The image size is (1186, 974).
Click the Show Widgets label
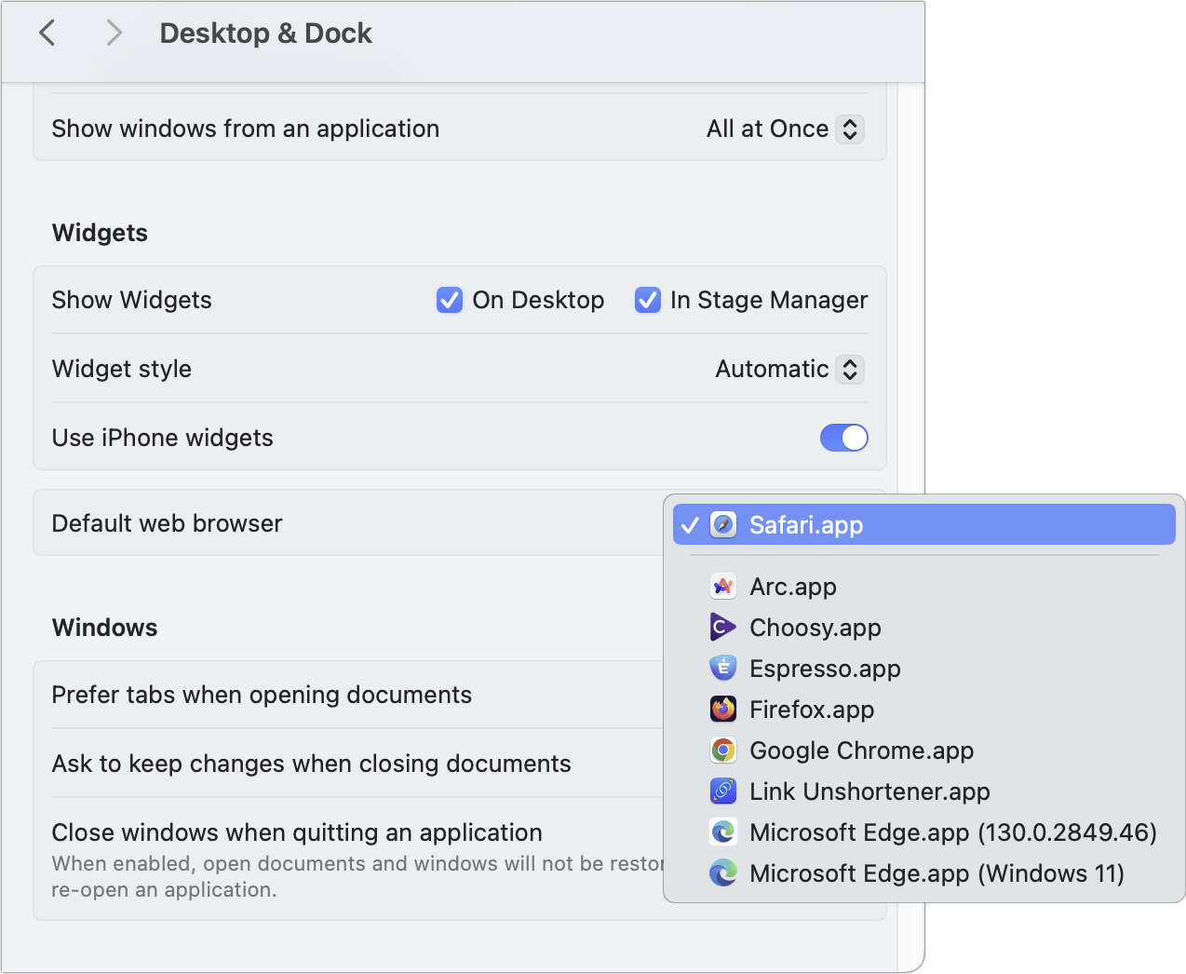(x=132, y=300)
